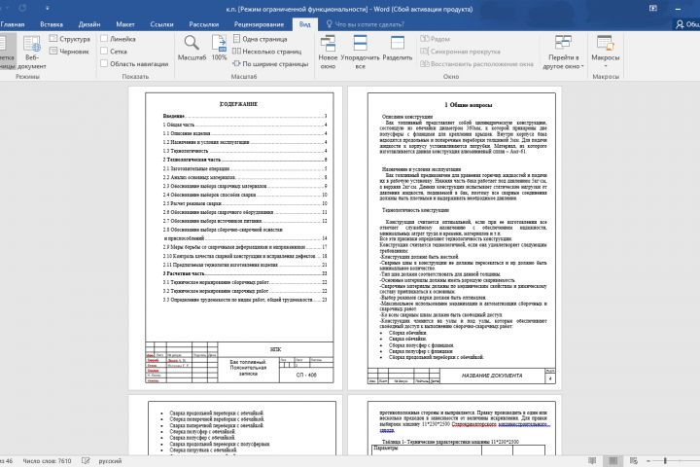Open the Макет tab
Viewport: 700px width, 467px height.
tap(125, 24)
